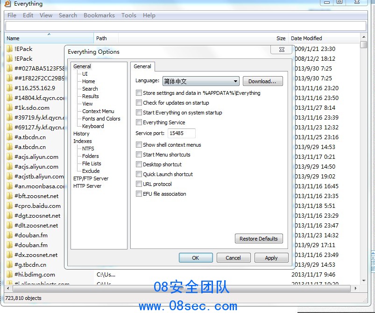Click Cancel in Everything Options

coord(233,258)
